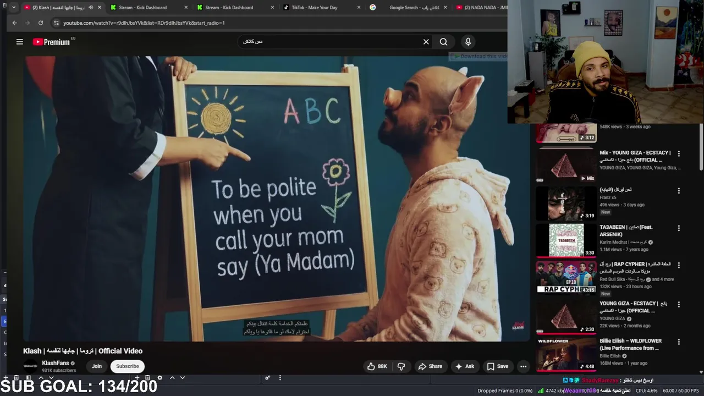
Task: Go to YouTube Premium home logo
Action: (51, 42)
